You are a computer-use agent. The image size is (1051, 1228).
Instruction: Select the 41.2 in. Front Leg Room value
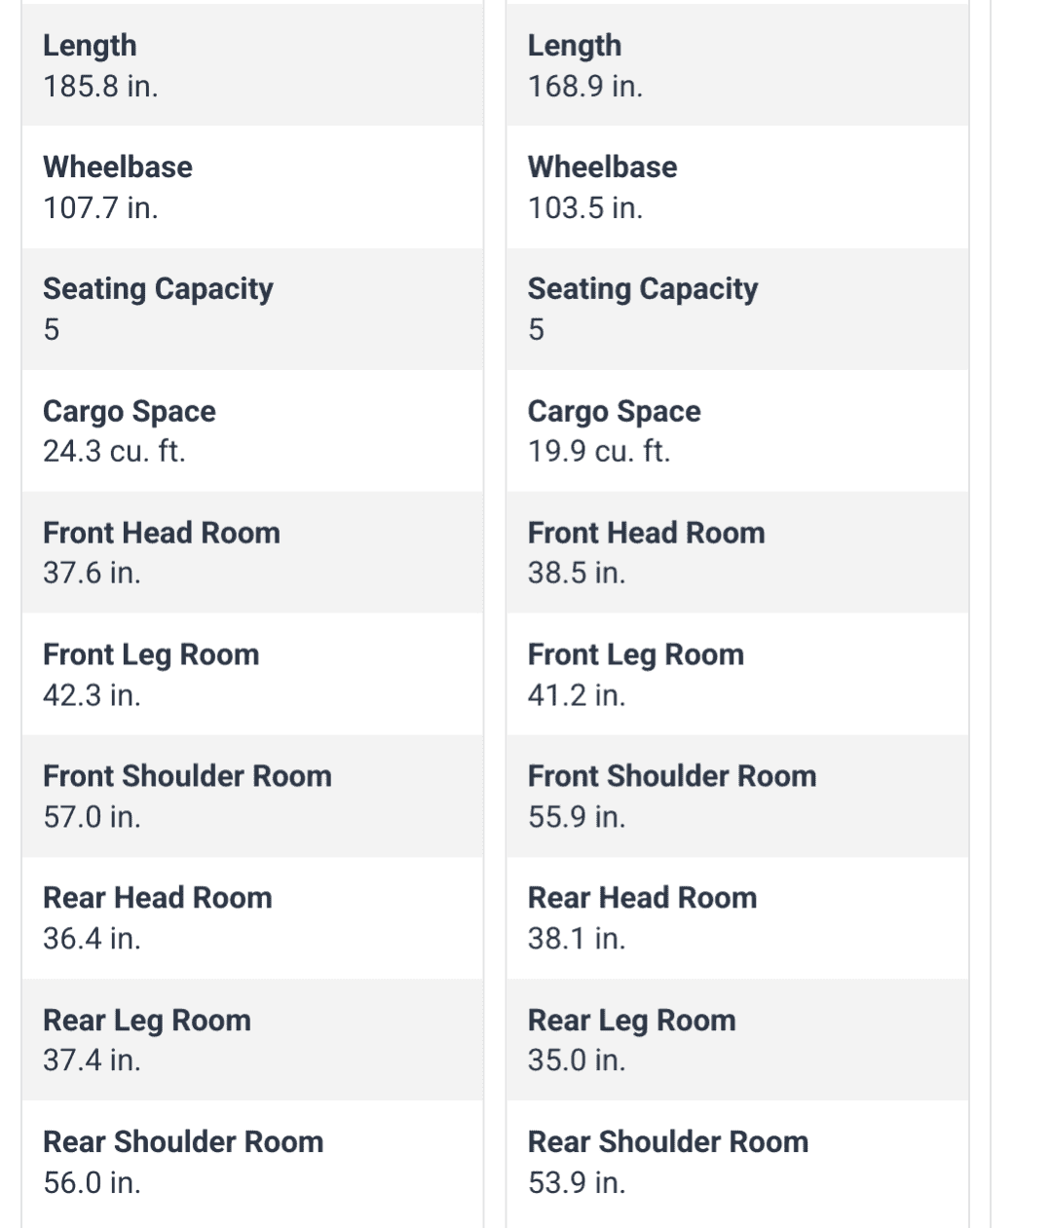point(576,695)
